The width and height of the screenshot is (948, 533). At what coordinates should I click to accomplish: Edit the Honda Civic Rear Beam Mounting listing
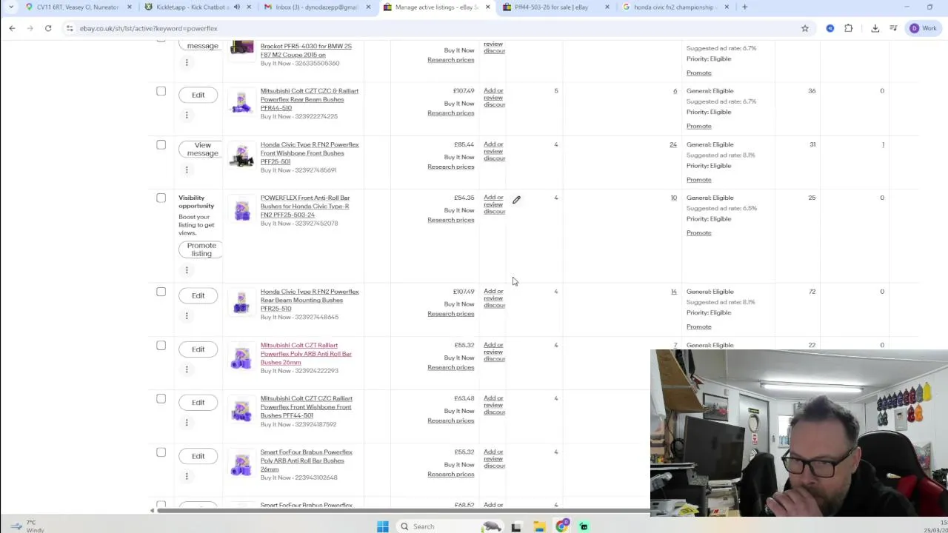click(x=198, y=295)
